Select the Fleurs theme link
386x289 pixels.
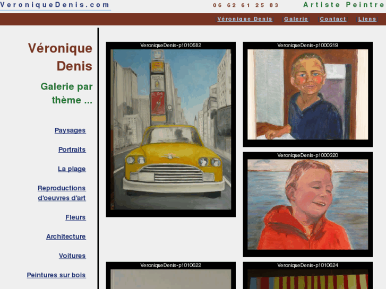(x=75, y=217)
